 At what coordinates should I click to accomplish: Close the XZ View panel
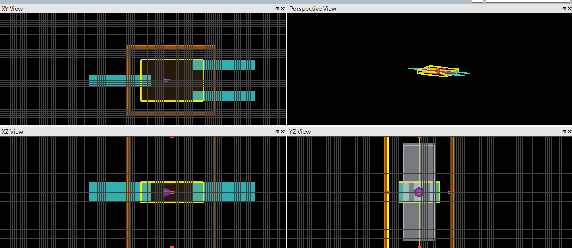(283, 131)
